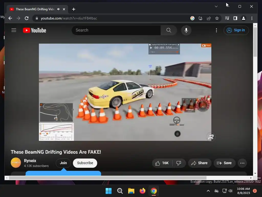Screen dimensions: 262x197
Task: Go to the YouTube home logo
Action: [35, 30]
